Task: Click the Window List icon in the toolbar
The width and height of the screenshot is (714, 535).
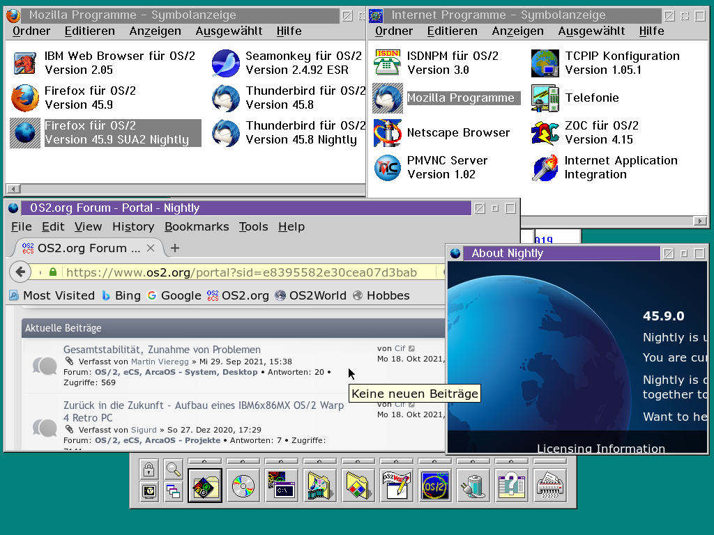Action: pos(173,491)
